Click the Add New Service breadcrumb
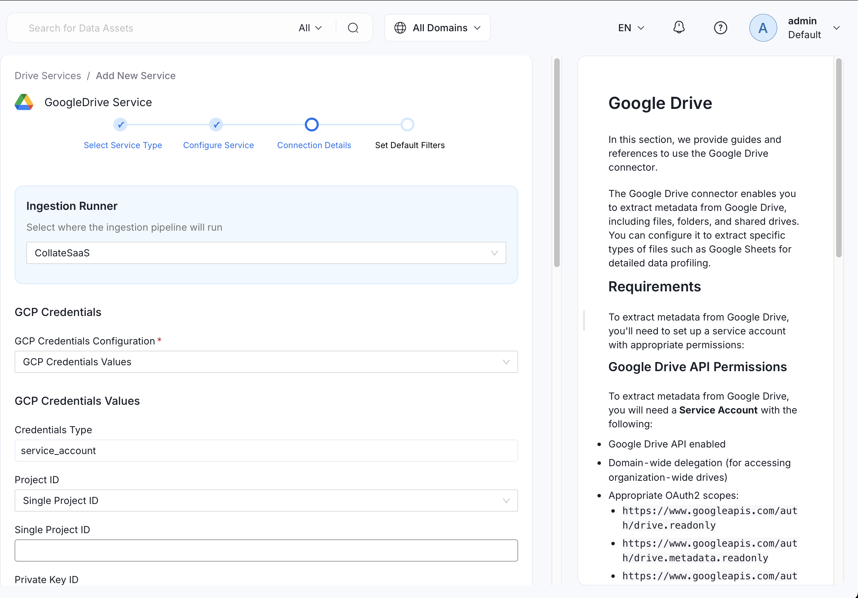Image resolution: width=858 pixels, height=598 pixels. tap(135, 76)
